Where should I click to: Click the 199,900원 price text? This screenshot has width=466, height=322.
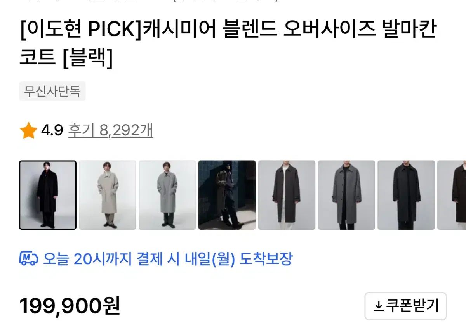pyautogui.click(x=70, y=306)
